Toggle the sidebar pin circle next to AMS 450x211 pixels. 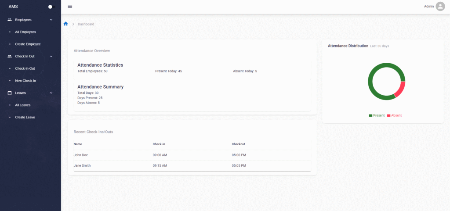pyautogui.click(x=50, y=7)
